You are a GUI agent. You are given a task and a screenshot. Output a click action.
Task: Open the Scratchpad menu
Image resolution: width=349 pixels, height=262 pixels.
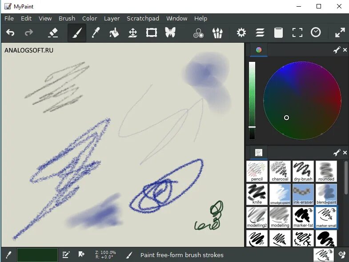(143, 19)
